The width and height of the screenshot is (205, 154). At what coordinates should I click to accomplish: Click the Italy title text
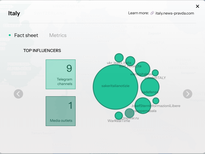tap(14, 13)
